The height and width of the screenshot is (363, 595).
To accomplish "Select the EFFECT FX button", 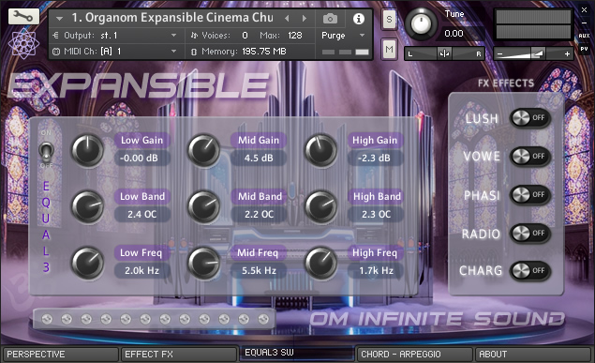I will (x=178, y=355).
